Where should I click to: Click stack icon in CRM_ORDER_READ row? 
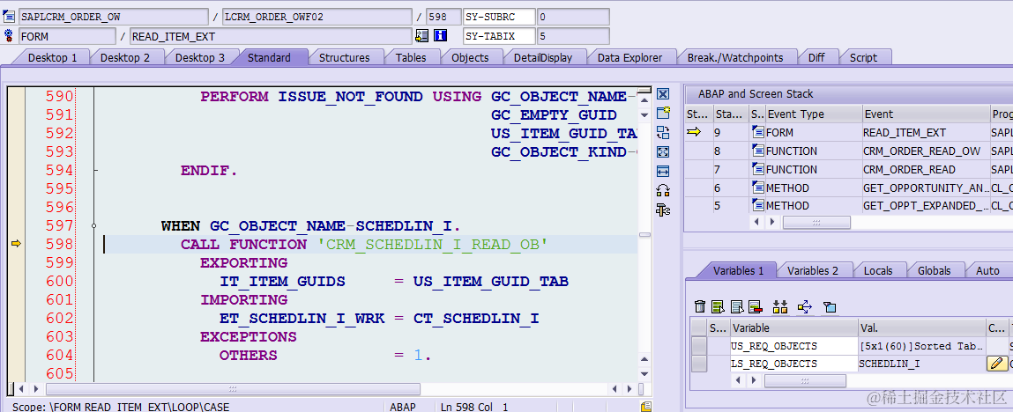pyautogui.click(x=757, y=169)
